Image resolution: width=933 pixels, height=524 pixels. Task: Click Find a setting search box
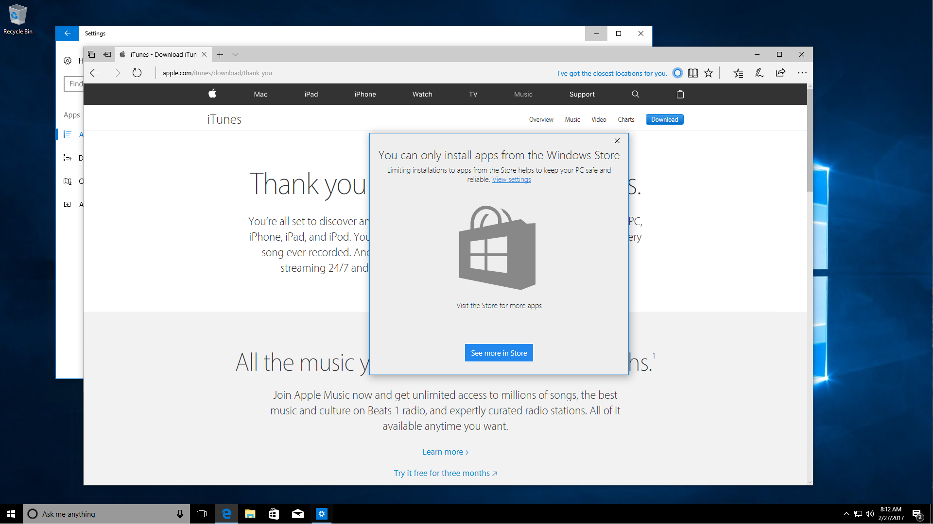click(x=74, y=84)
